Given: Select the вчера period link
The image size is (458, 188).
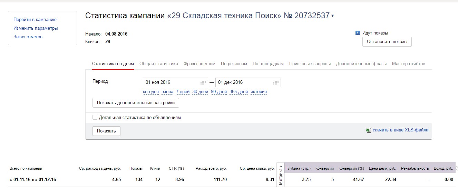Looking at the screenshot, I should (x=167, y=92).
